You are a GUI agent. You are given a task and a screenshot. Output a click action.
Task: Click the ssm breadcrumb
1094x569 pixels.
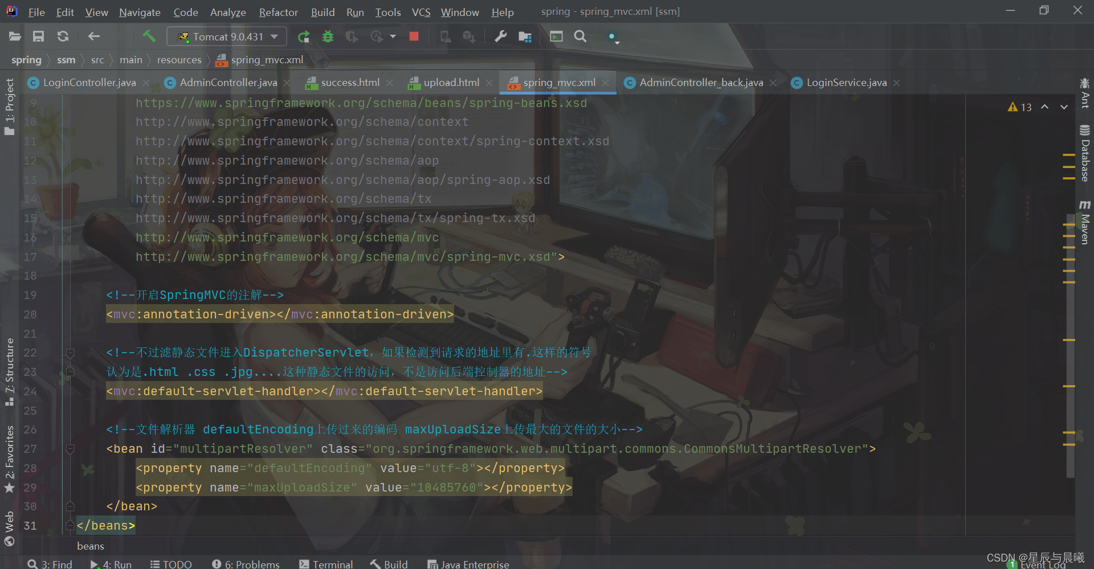point(66,60)
